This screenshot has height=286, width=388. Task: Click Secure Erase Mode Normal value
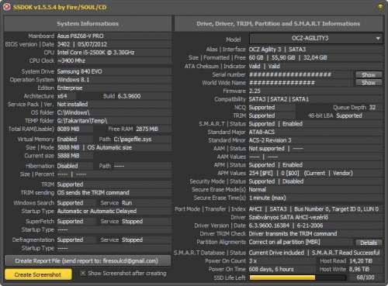tap(258, 190)
